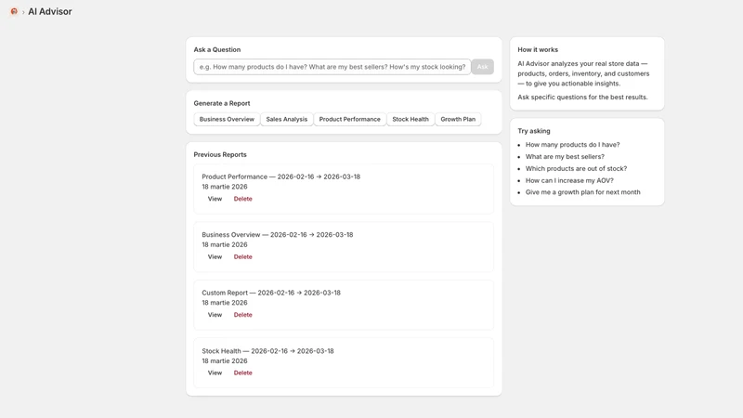Viewport: 743px width, 418px height.
Task: Delete the previous Stock Health report
Action: tap(242, 373)
